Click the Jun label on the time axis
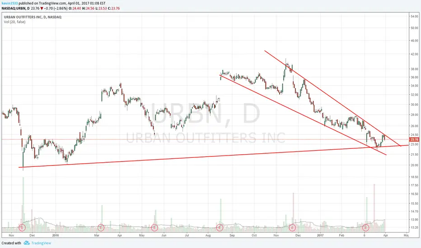 tap(164, 235)
